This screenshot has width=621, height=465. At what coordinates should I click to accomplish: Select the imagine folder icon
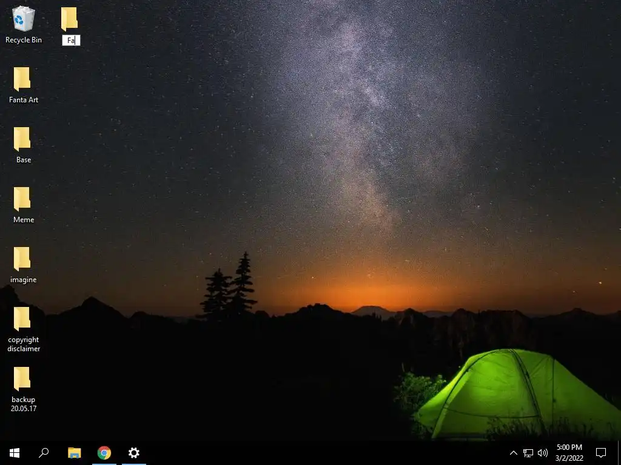pos(22,259)
